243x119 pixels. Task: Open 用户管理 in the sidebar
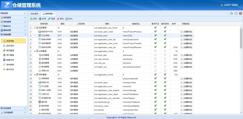(10, 55)
